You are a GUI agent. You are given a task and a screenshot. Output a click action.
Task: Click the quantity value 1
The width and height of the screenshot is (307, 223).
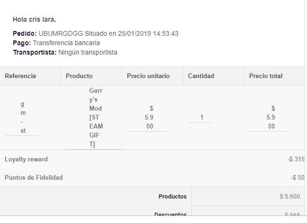pos(202,118)
